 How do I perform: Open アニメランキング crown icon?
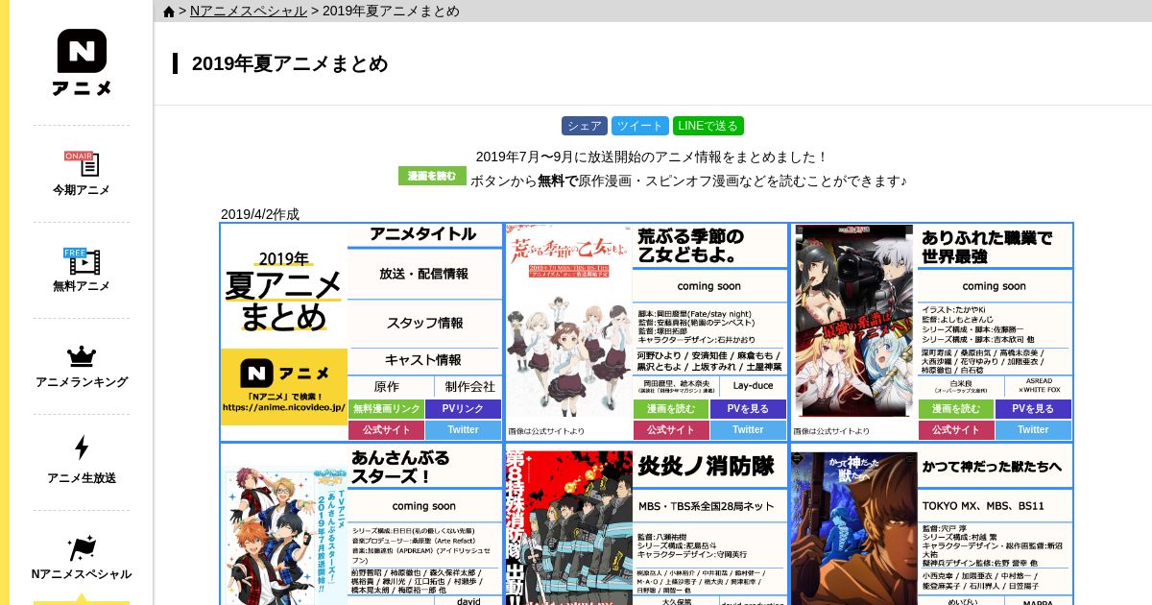(x=82, y=356)
